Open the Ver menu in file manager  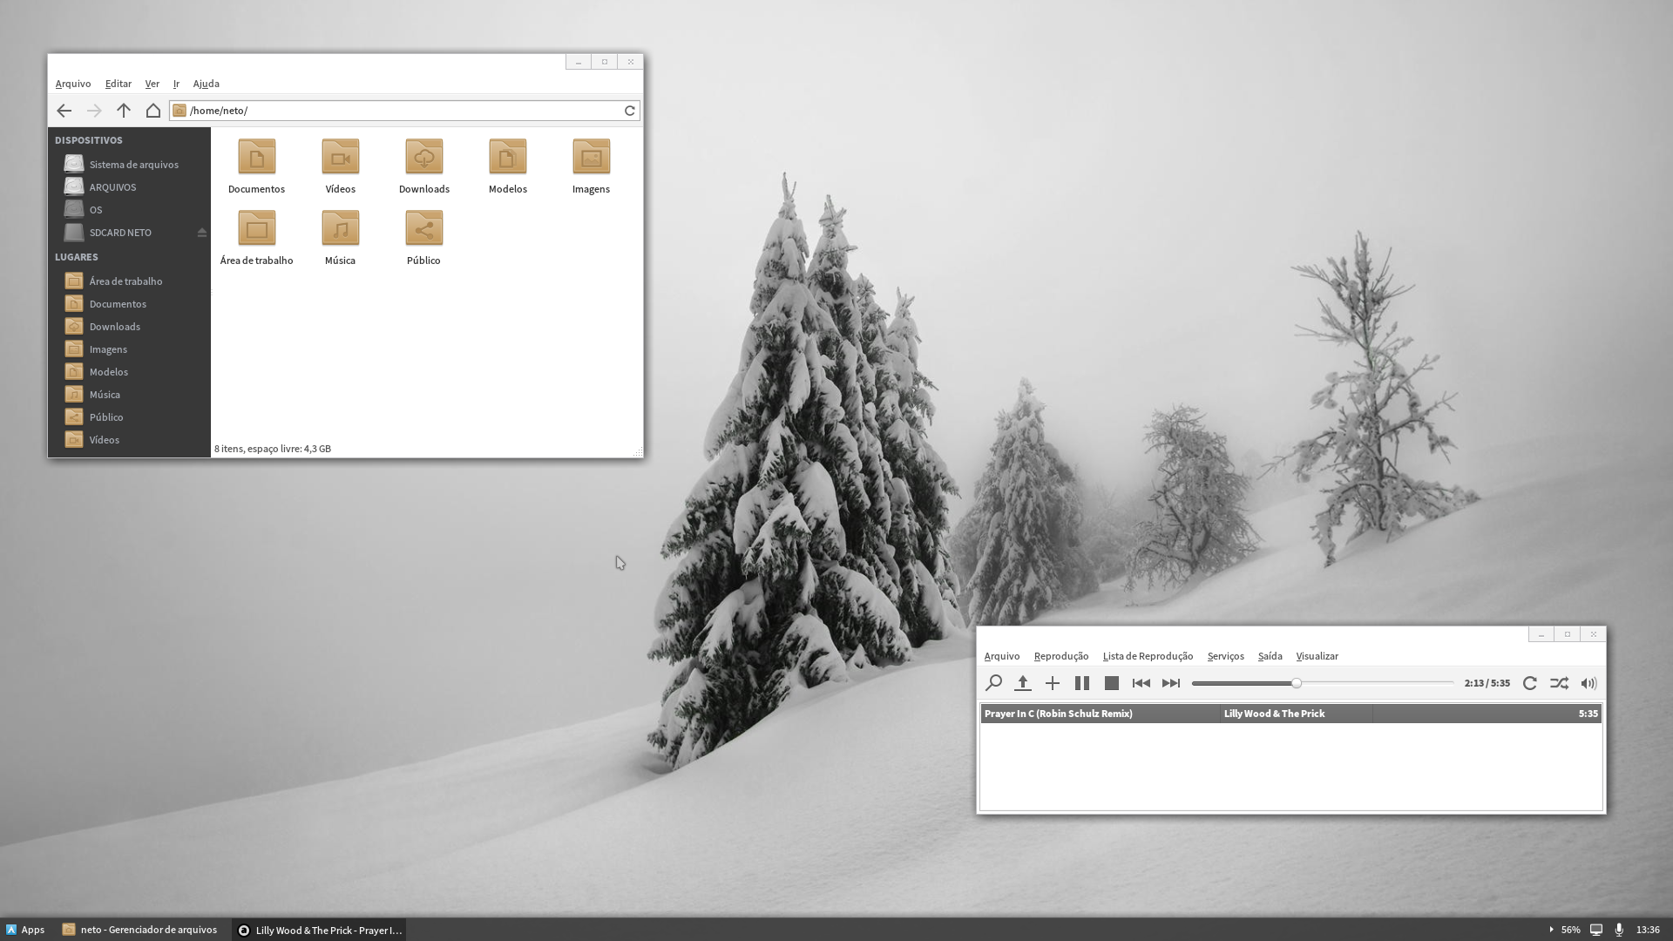152,84
